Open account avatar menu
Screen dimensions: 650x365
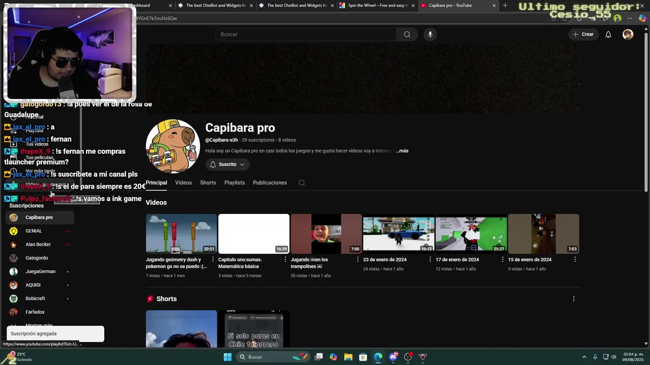click(628, 34)
